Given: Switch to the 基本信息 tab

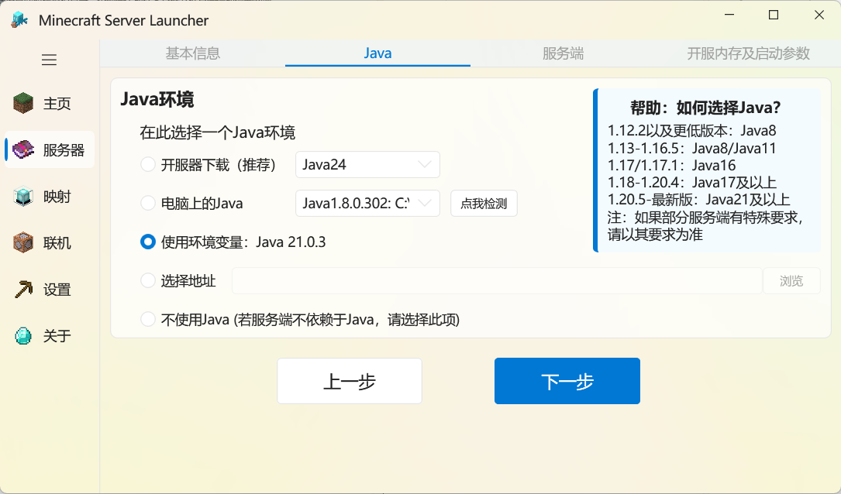Looking at the screenshot, I should pyautogui.click(x=193, y=53).
